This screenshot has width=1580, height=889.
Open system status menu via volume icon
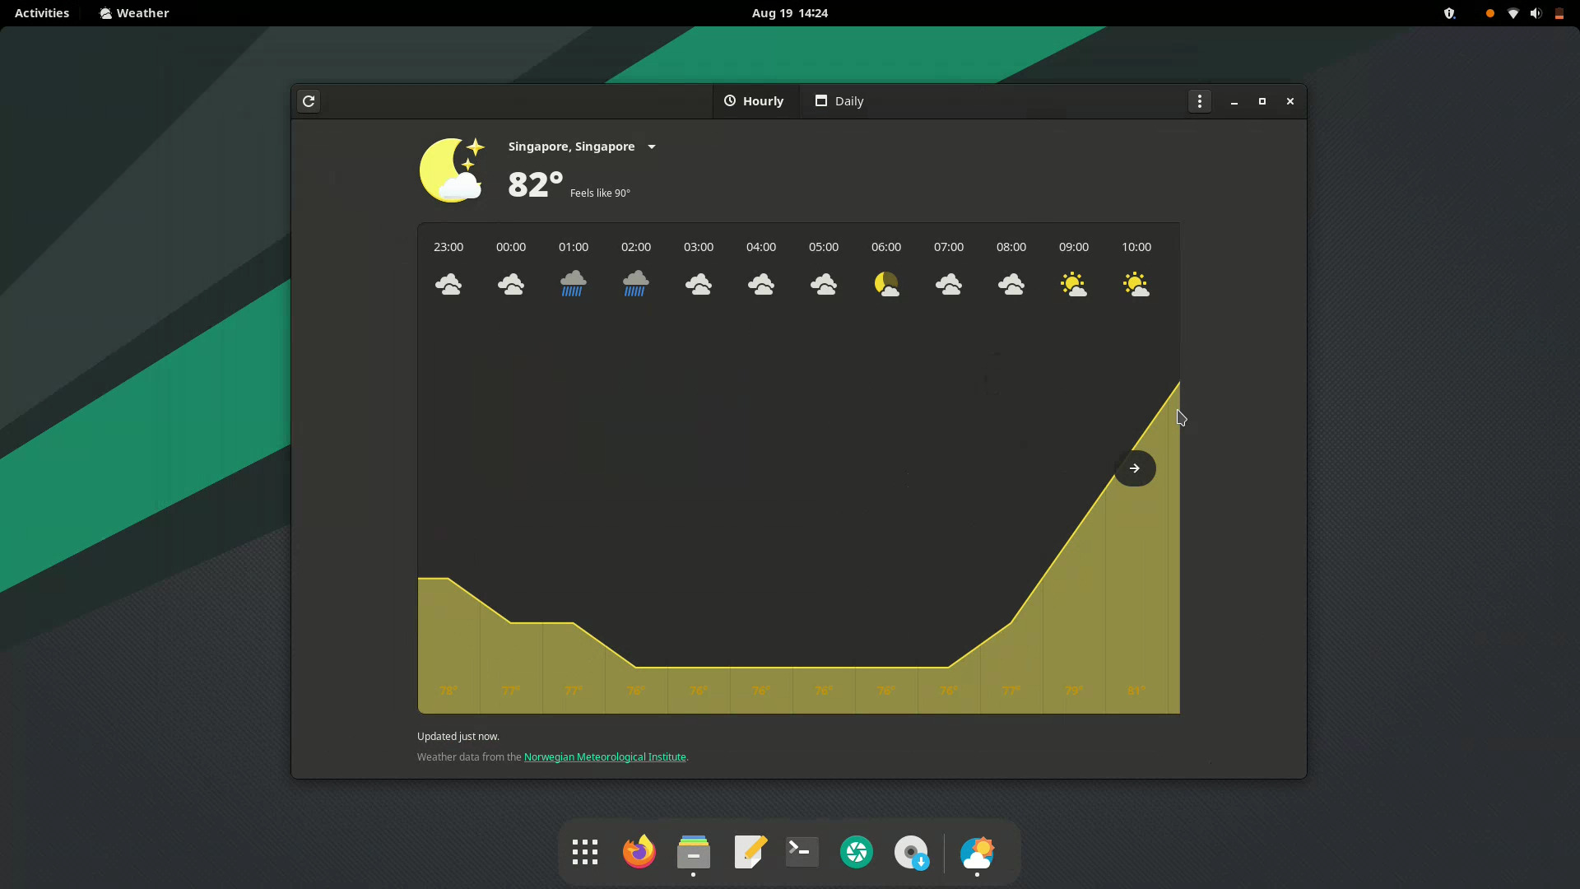point(1536,13)
